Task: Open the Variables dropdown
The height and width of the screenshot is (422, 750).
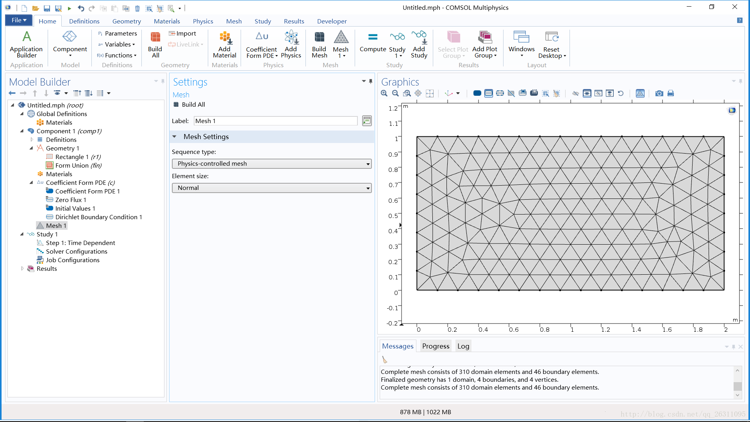Action: click(116, 44)
